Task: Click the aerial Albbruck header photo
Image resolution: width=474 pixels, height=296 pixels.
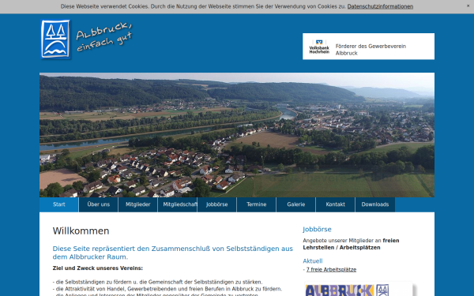Action: (237, 135)
